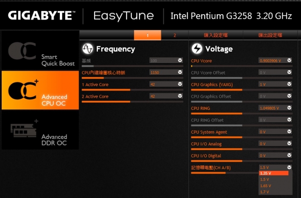Switch to profile tab 2
The height and width of the screenshot is (198, 301).
click(175, 36)
